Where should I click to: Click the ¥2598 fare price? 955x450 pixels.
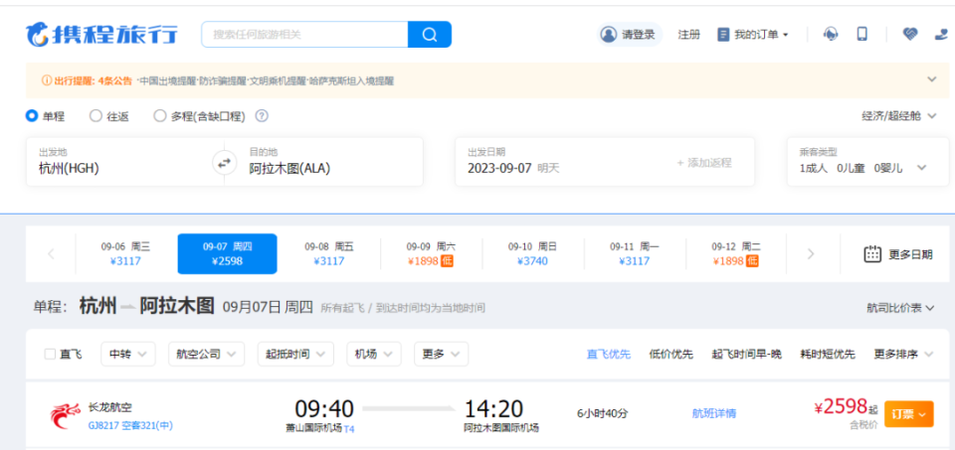coord(841,406)
